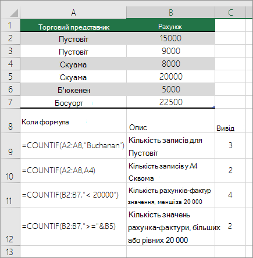Click the cell with value 20000
The width and height of the screenshot is (253, 258).
(x=170, y=77)
